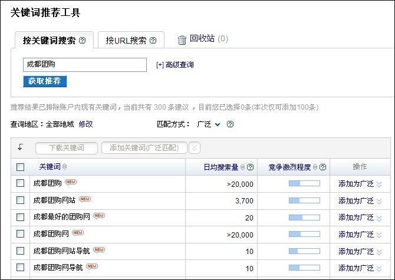Click sort arrows beside 关键词 column header
Viewport: 395px width, 280px height.
[x=65, y=167]
